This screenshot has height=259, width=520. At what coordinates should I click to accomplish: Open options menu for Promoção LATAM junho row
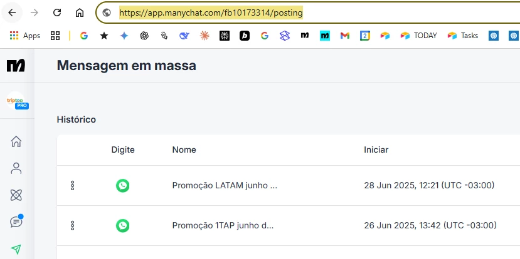pos(72,186)
